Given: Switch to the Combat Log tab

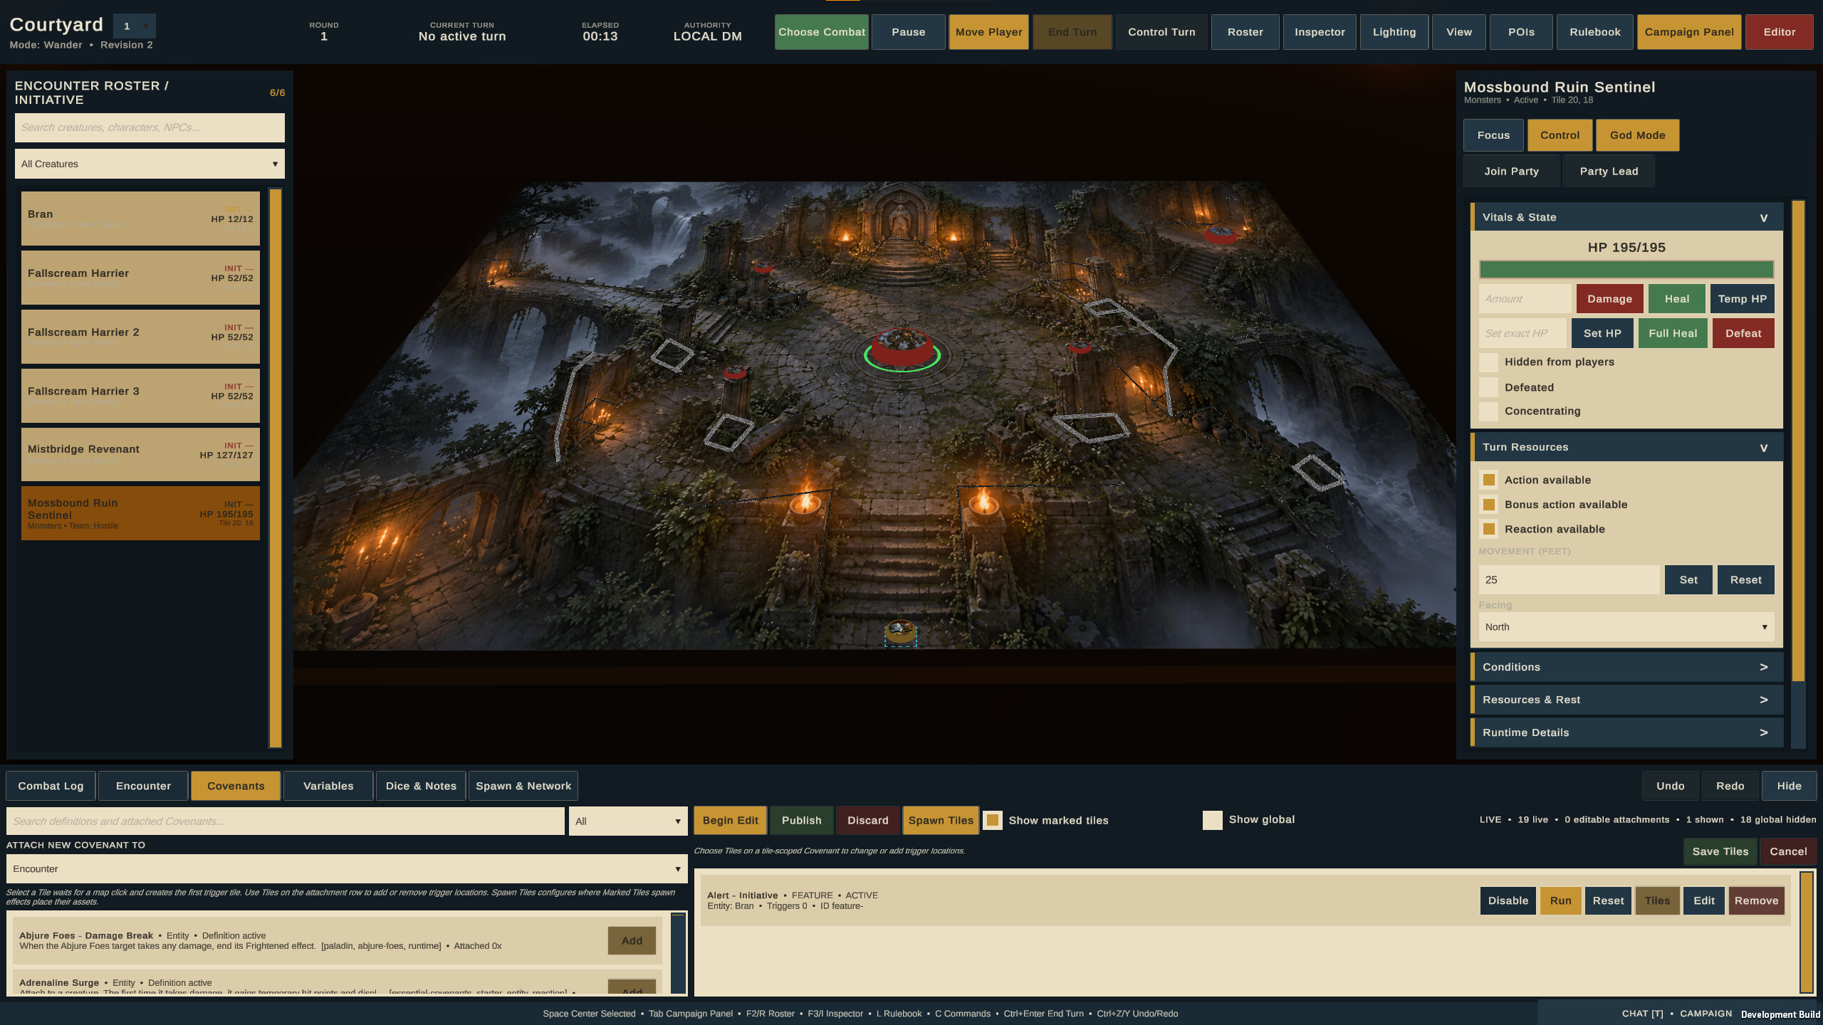Looking at the screenshot, I should (x=51, y=786).
